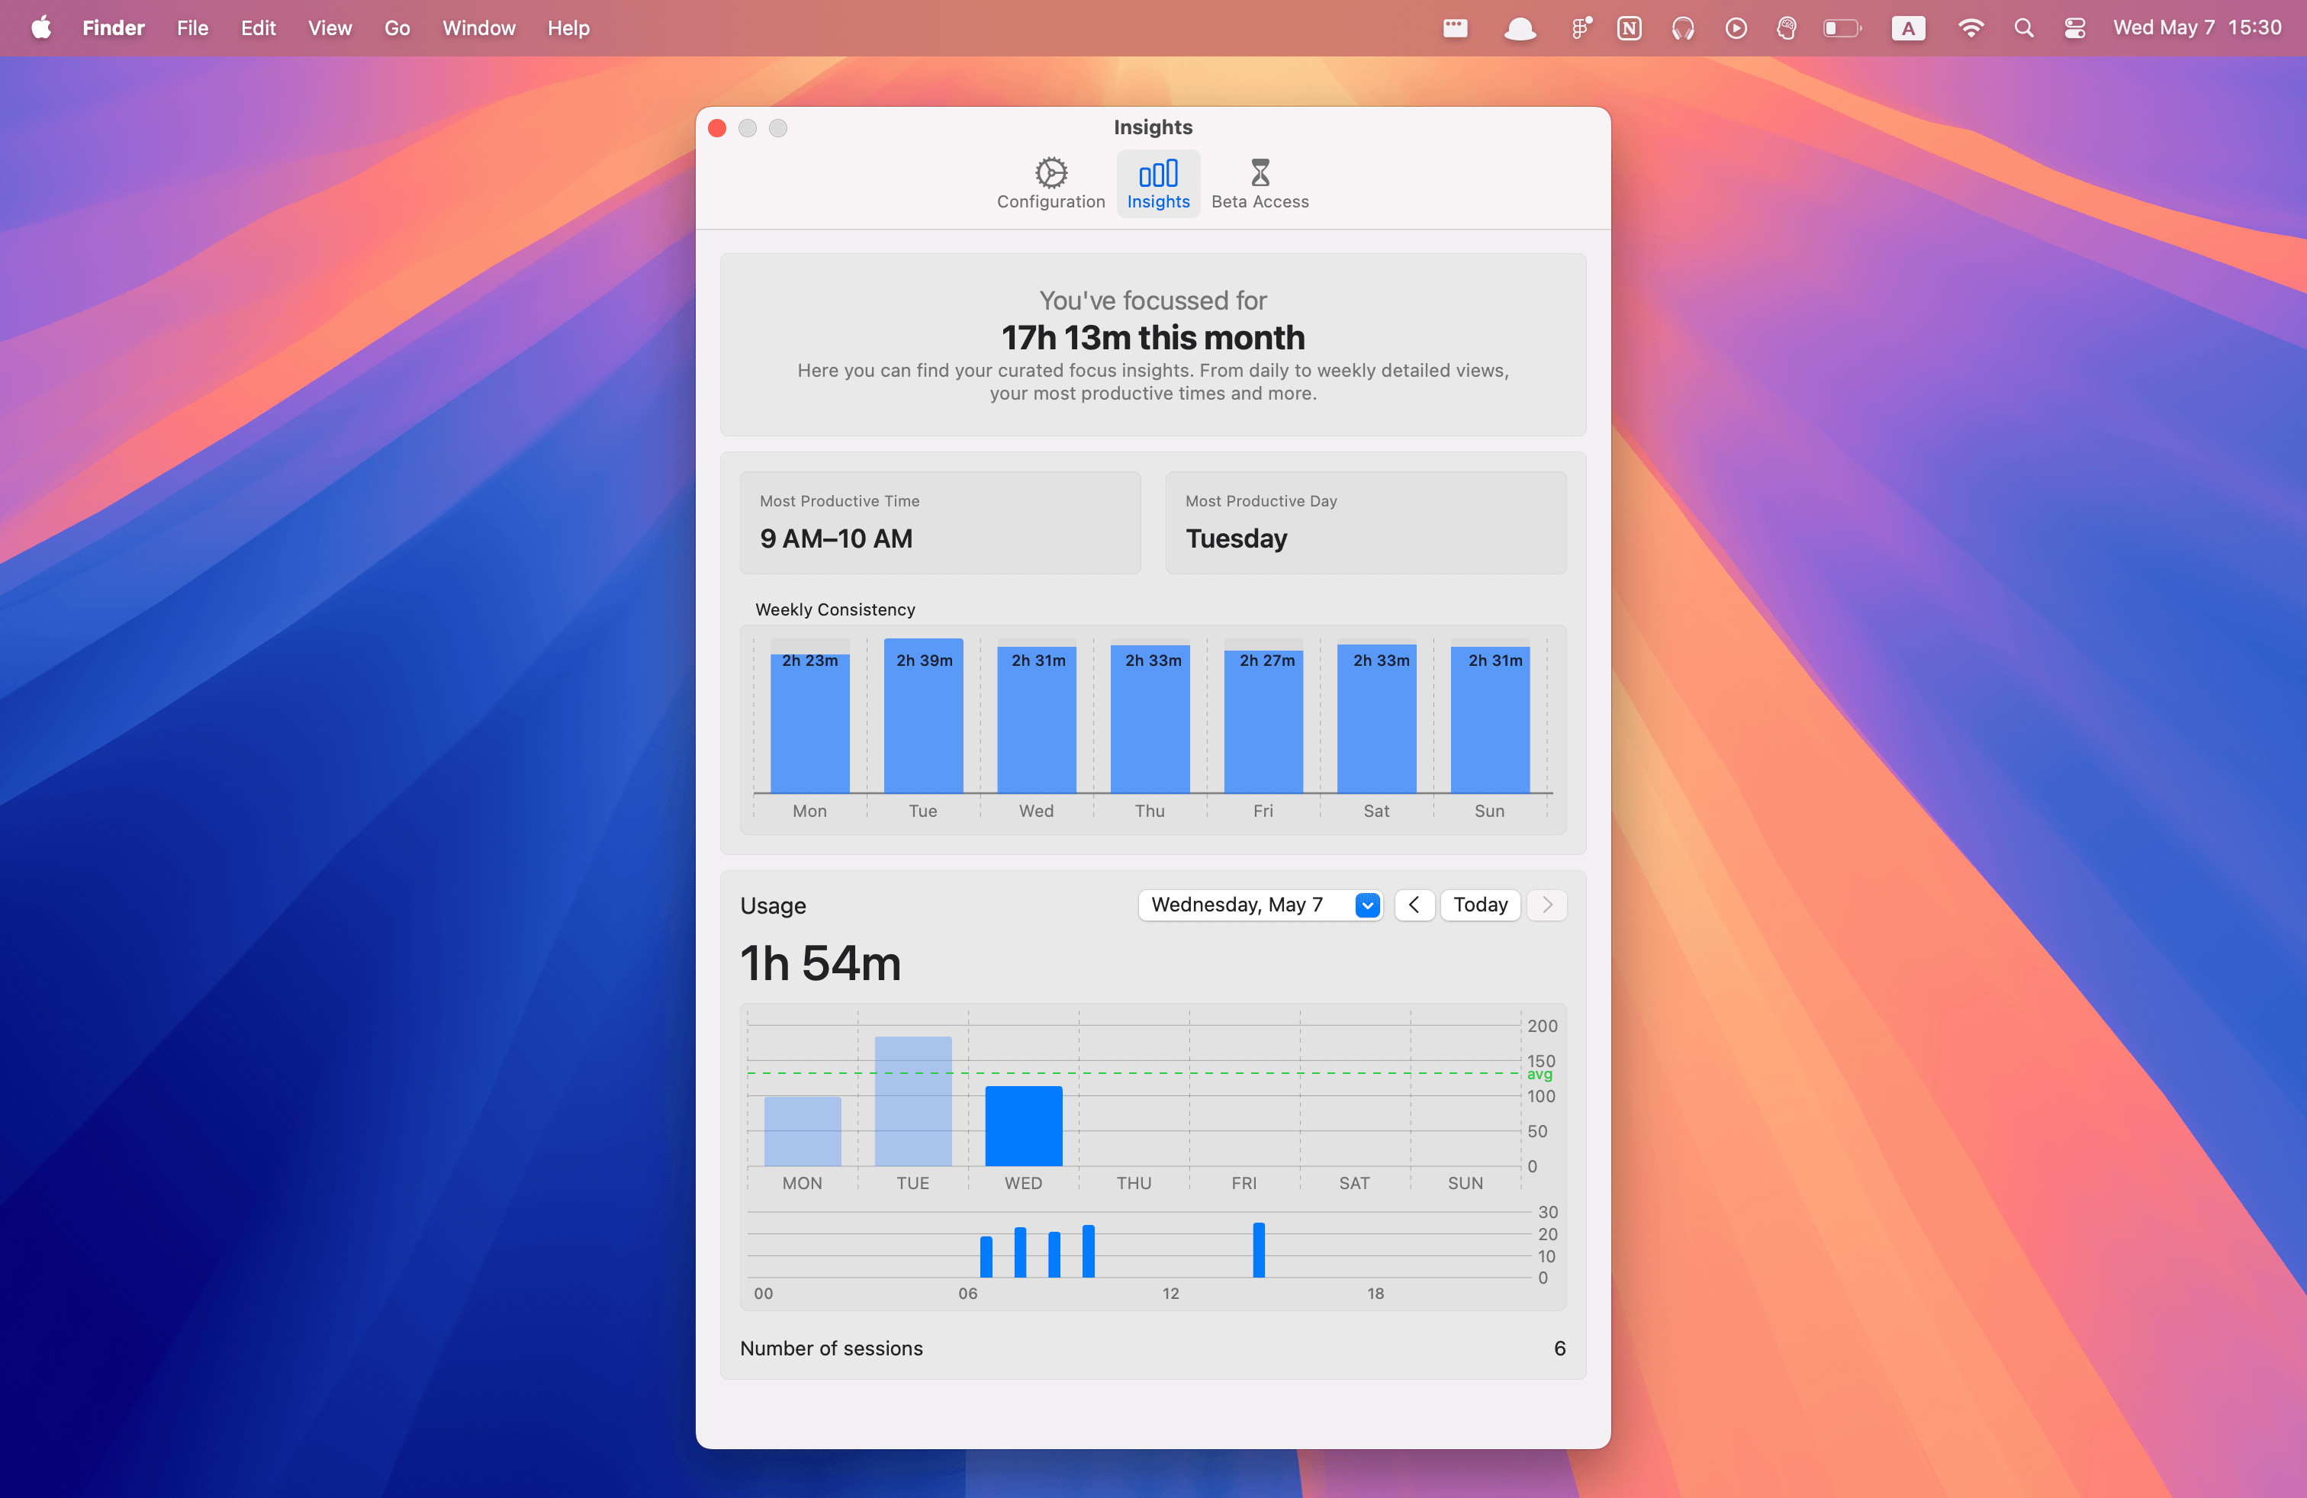The width and height of the screenshot is (2307, 1498).
Task: Open the Wednesday, May 7 date dropdown
Action: click(x=1259, y=904)
